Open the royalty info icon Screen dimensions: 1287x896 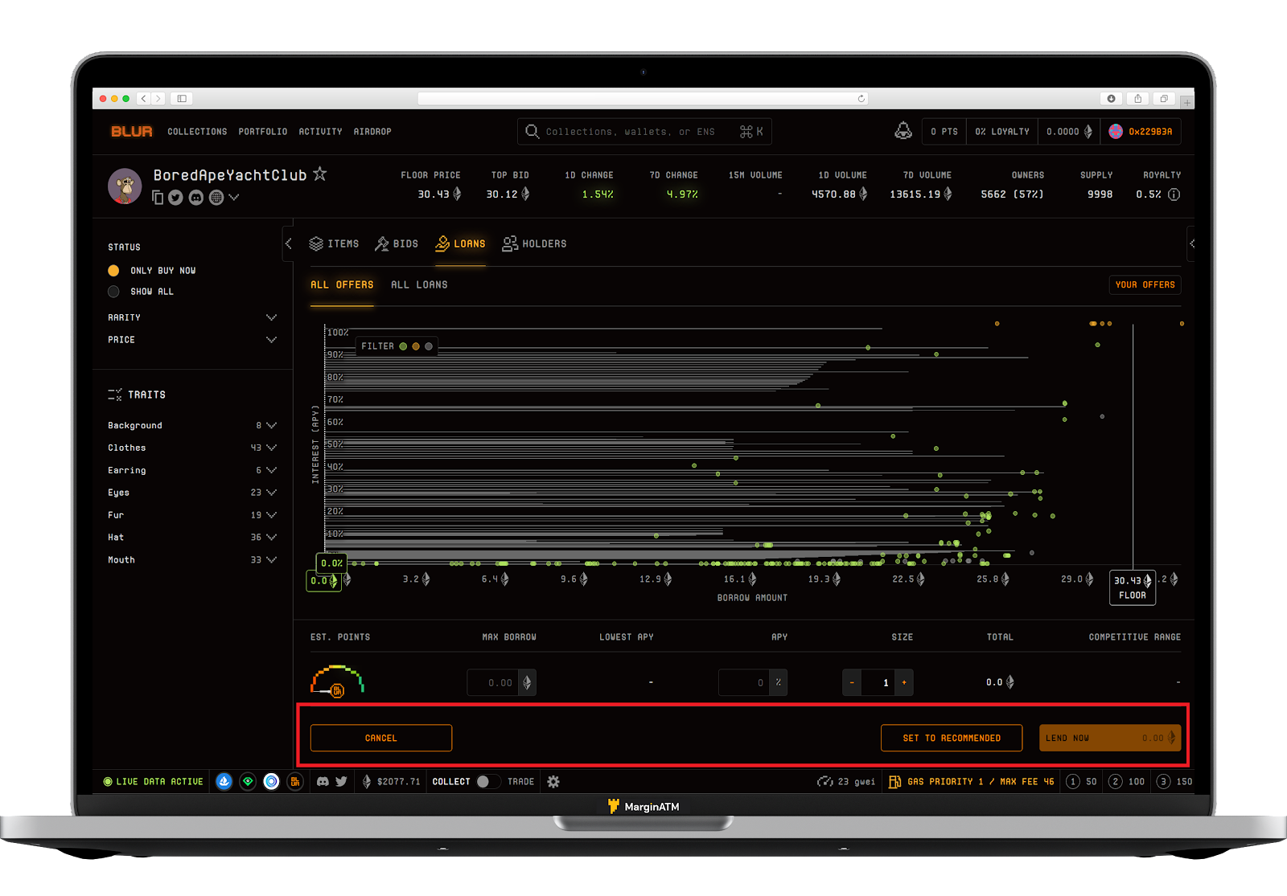coord(1174,194)
